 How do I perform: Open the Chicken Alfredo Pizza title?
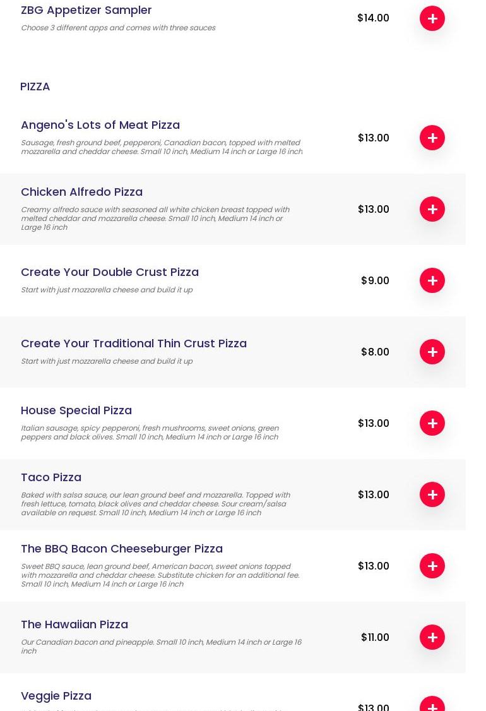[81, 191]
